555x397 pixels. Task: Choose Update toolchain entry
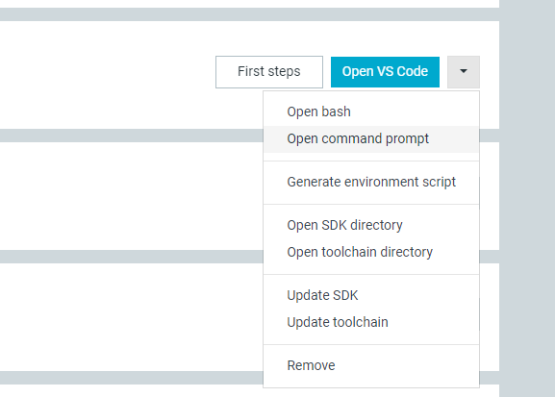point(371,322)
